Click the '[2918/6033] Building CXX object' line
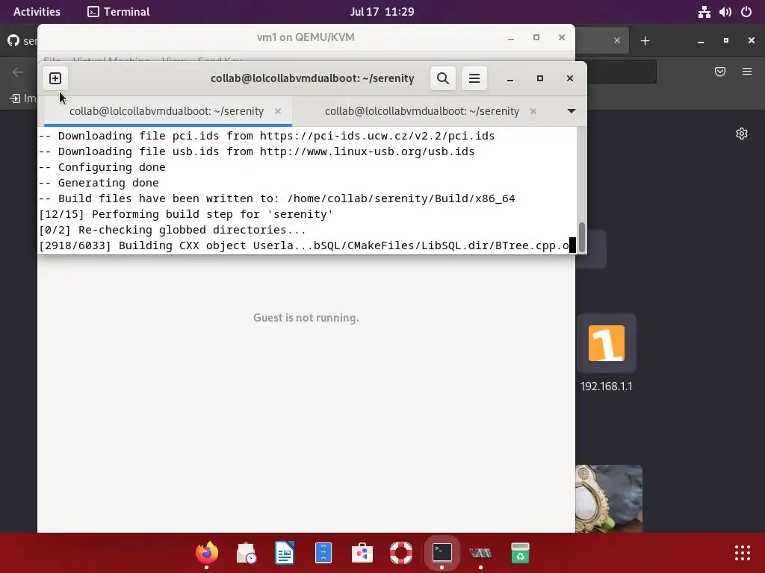The height and width of the screenshot is (573, 765). coord(304,245)
